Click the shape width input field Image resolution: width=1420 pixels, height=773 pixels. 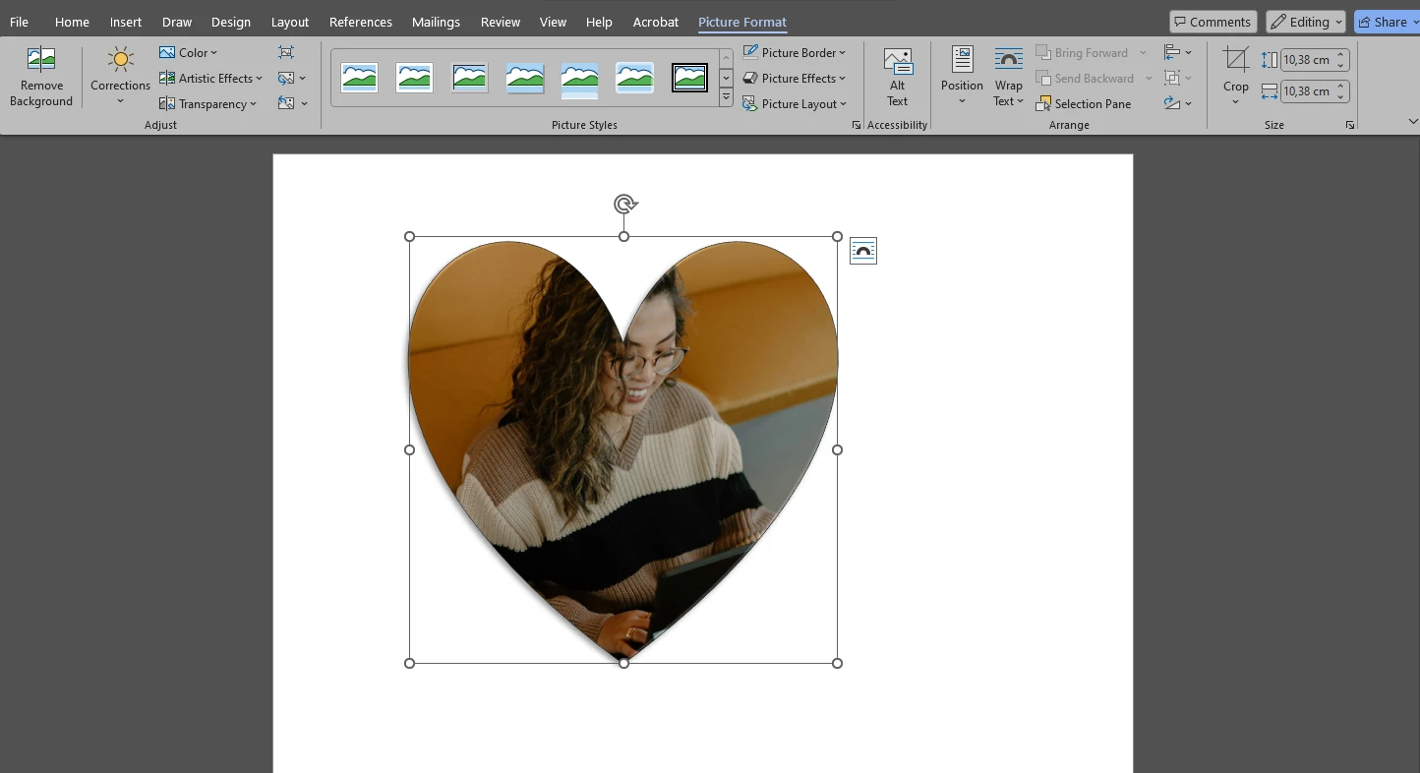[1307, 91]
